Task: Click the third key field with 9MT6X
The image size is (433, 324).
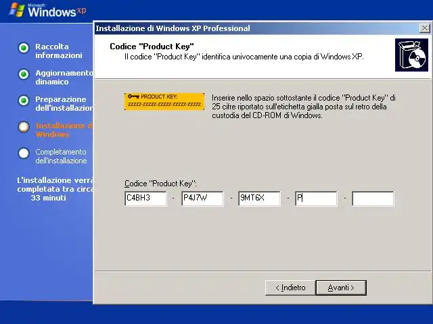Action: tap(260, 198)
